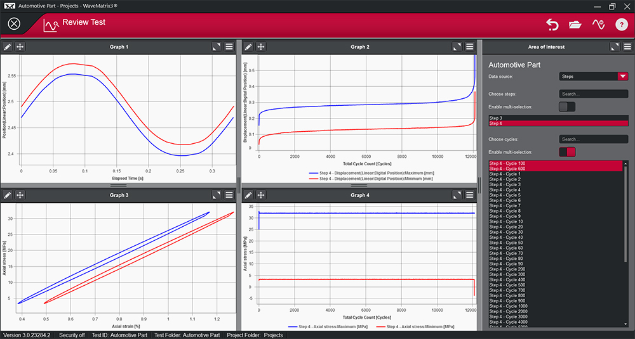The height and width of the screenshot is (339, 635).
Task: Expand Graph 1 to full view
Action: pos(217,47)
